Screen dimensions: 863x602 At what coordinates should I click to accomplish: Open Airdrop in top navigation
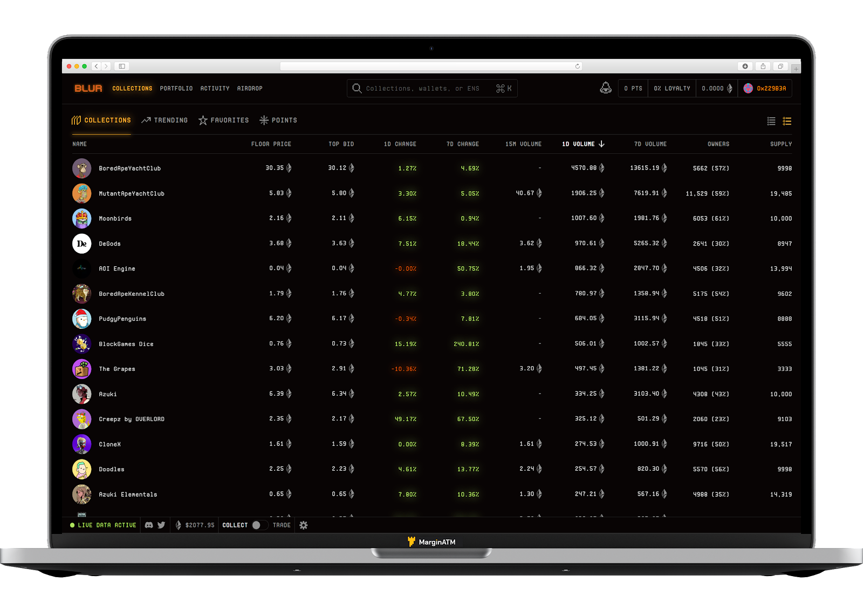pos(250,89)
